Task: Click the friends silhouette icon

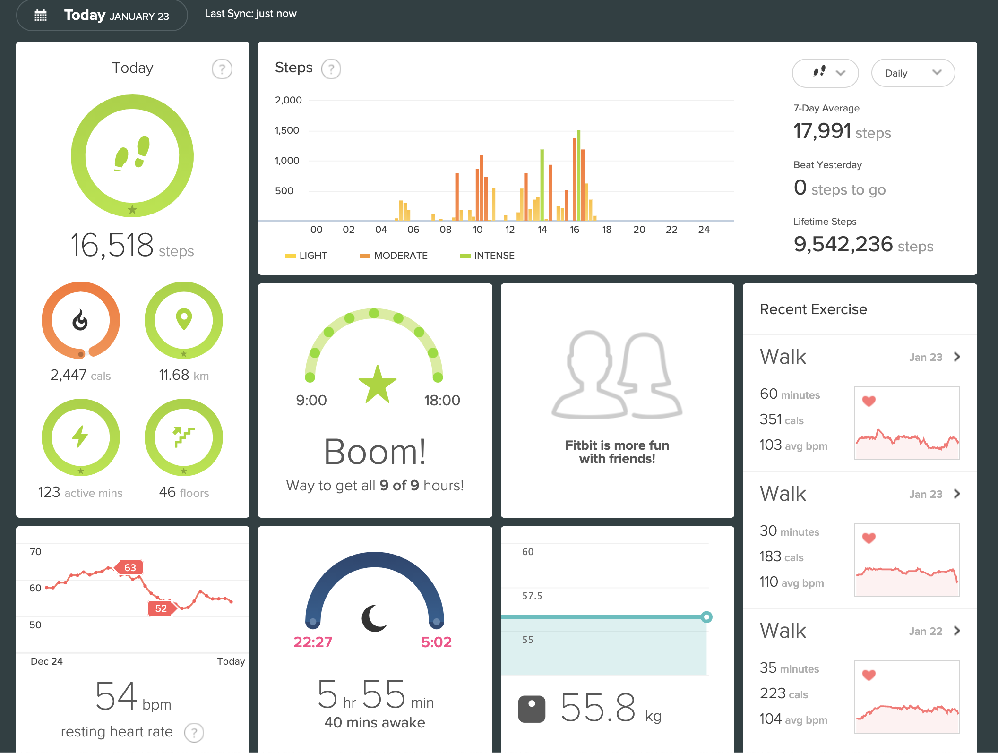Action: point(617,375)
